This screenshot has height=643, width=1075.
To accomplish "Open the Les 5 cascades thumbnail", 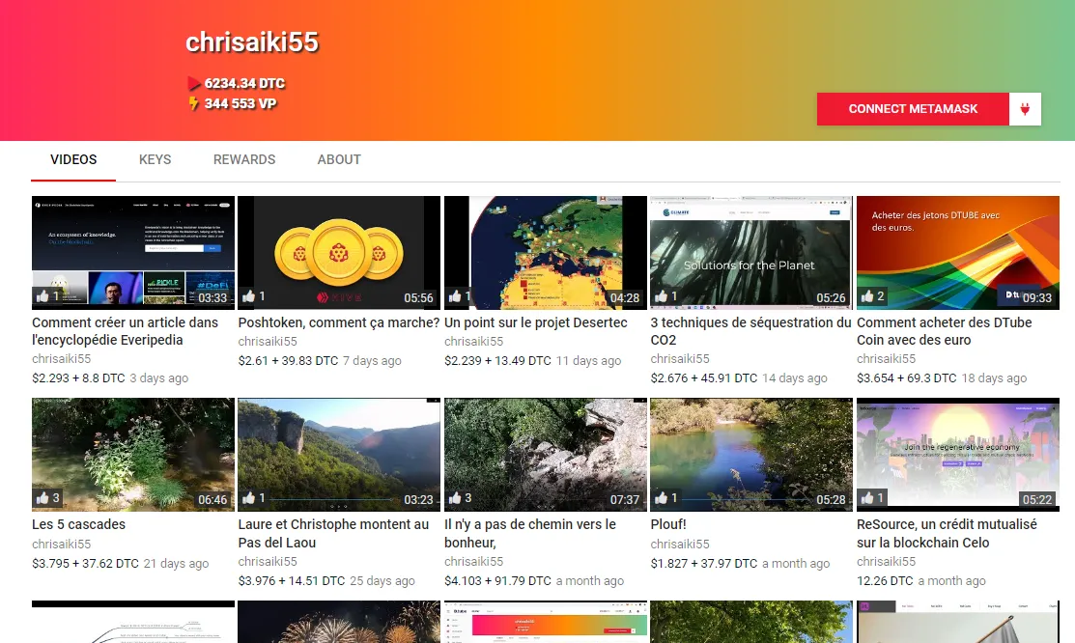I will (133, 455).
